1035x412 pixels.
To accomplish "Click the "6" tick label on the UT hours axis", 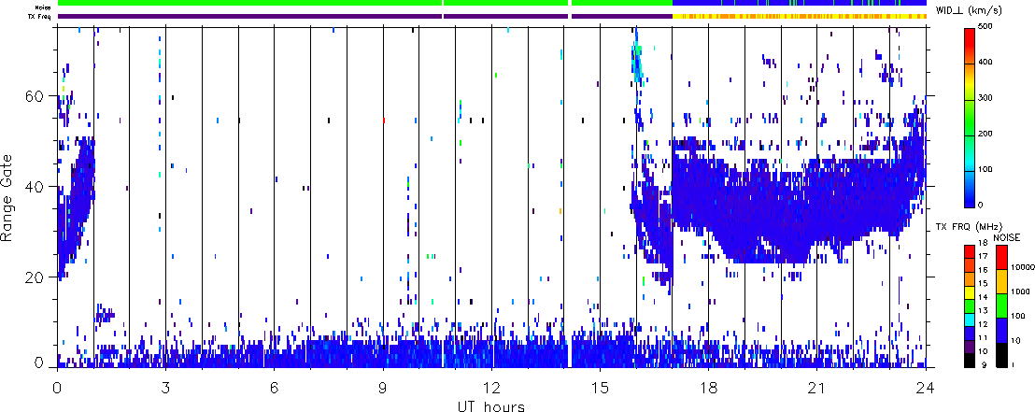I will click(x=274, y=389).
